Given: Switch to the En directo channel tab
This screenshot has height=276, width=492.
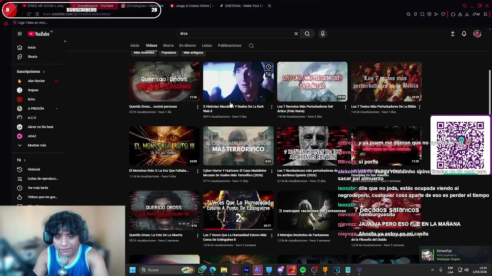Looking at the screenshot, I should click(x=188, y=46).
